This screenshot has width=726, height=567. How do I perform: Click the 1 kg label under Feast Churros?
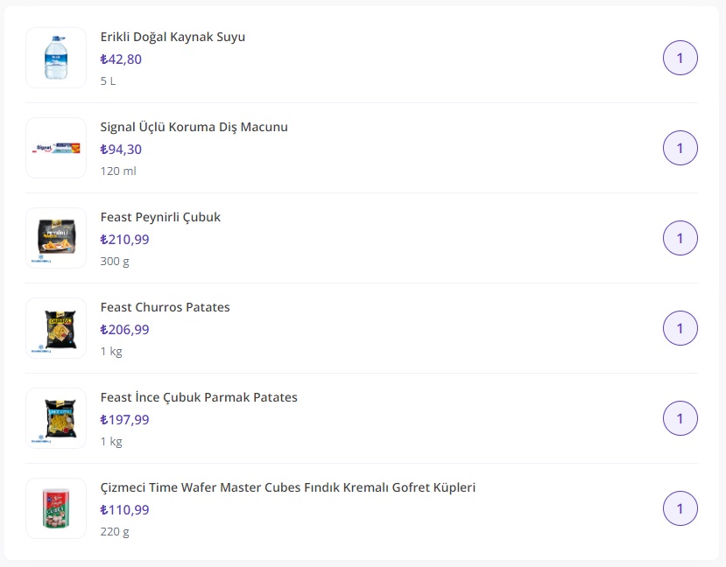coord(111,352)
